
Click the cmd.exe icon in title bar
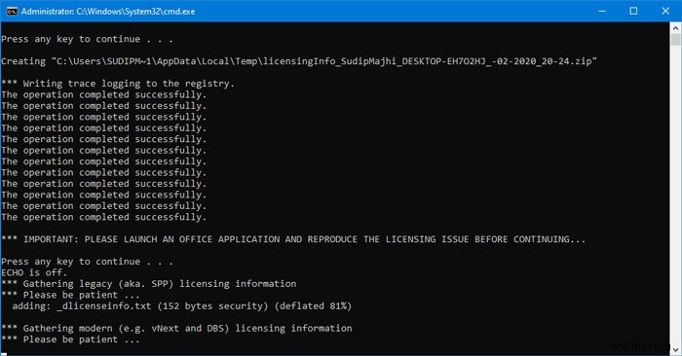[x=12, y=12]
